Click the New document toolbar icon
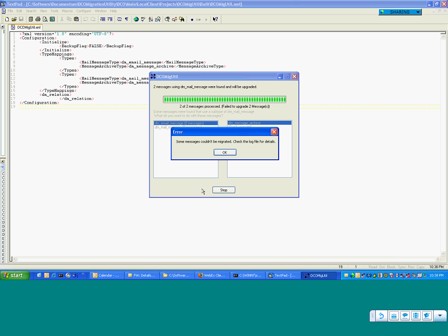Image resolution: width=448 pixels, height=336 pixels. [7, 19]
